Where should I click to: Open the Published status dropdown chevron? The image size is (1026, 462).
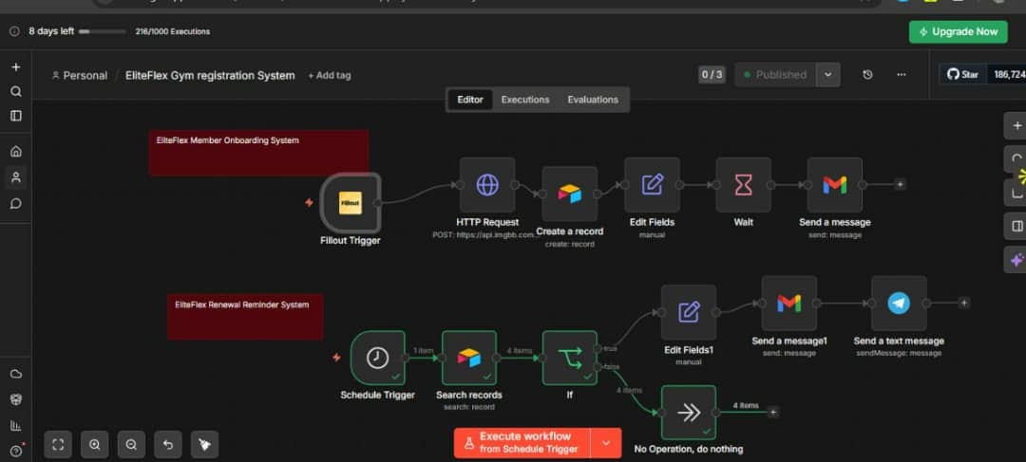coord(827,75)
